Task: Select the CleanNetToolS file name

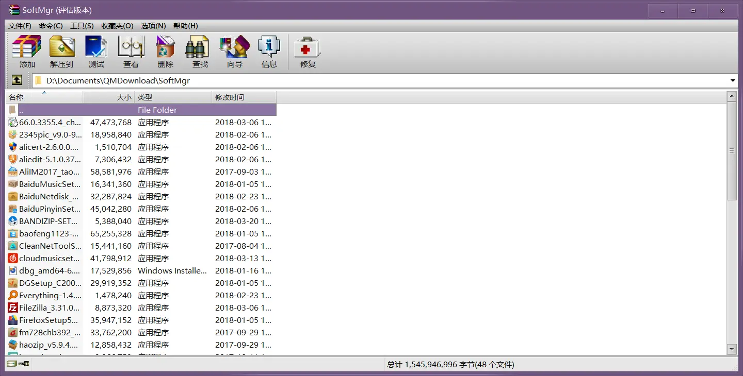Action: [50, 246]
